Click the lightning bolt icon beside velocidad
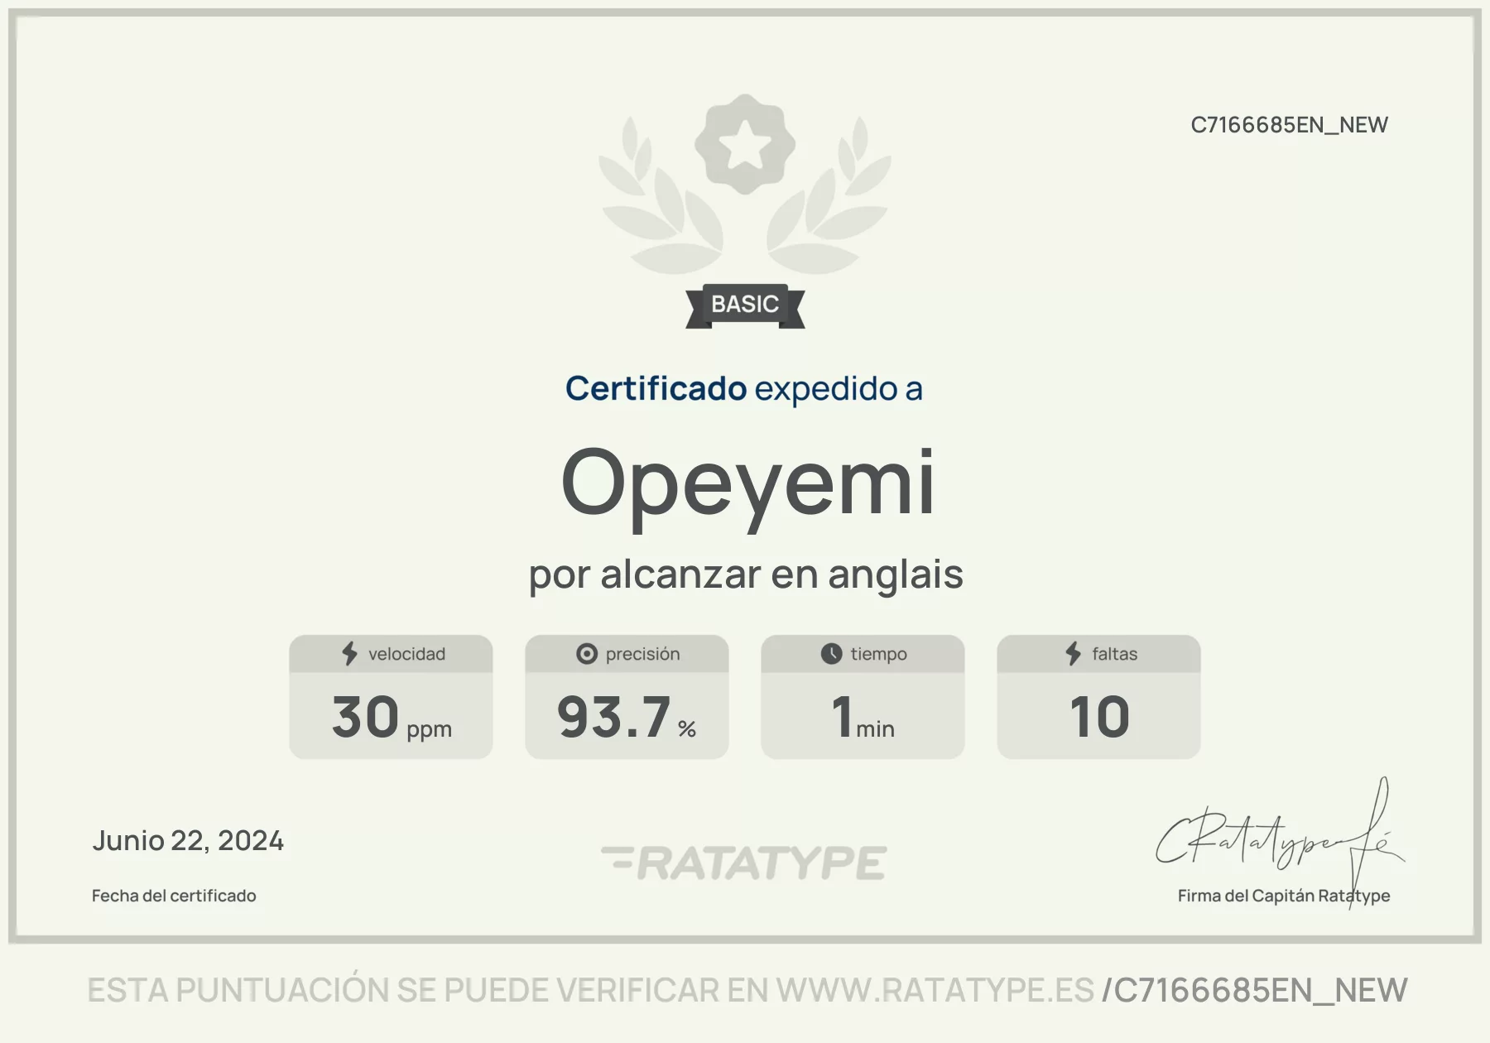 [x=350, y=654]
